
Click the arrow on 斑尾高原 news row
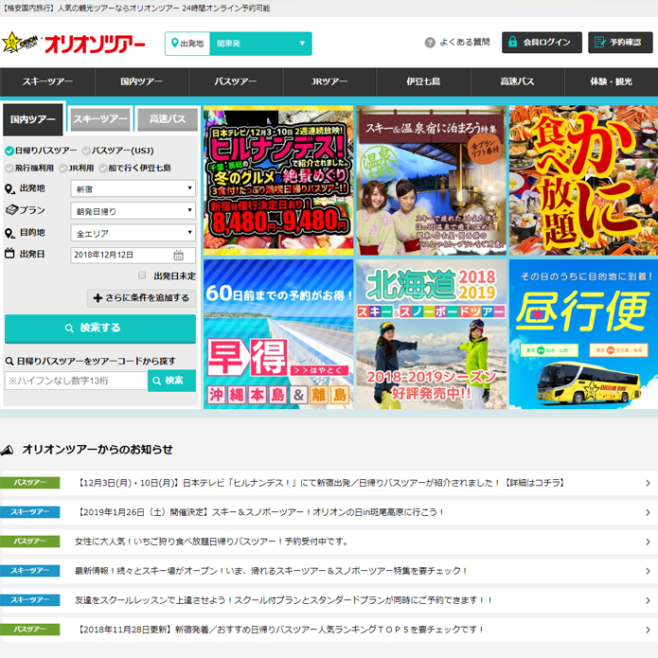[x=648, y=512]
